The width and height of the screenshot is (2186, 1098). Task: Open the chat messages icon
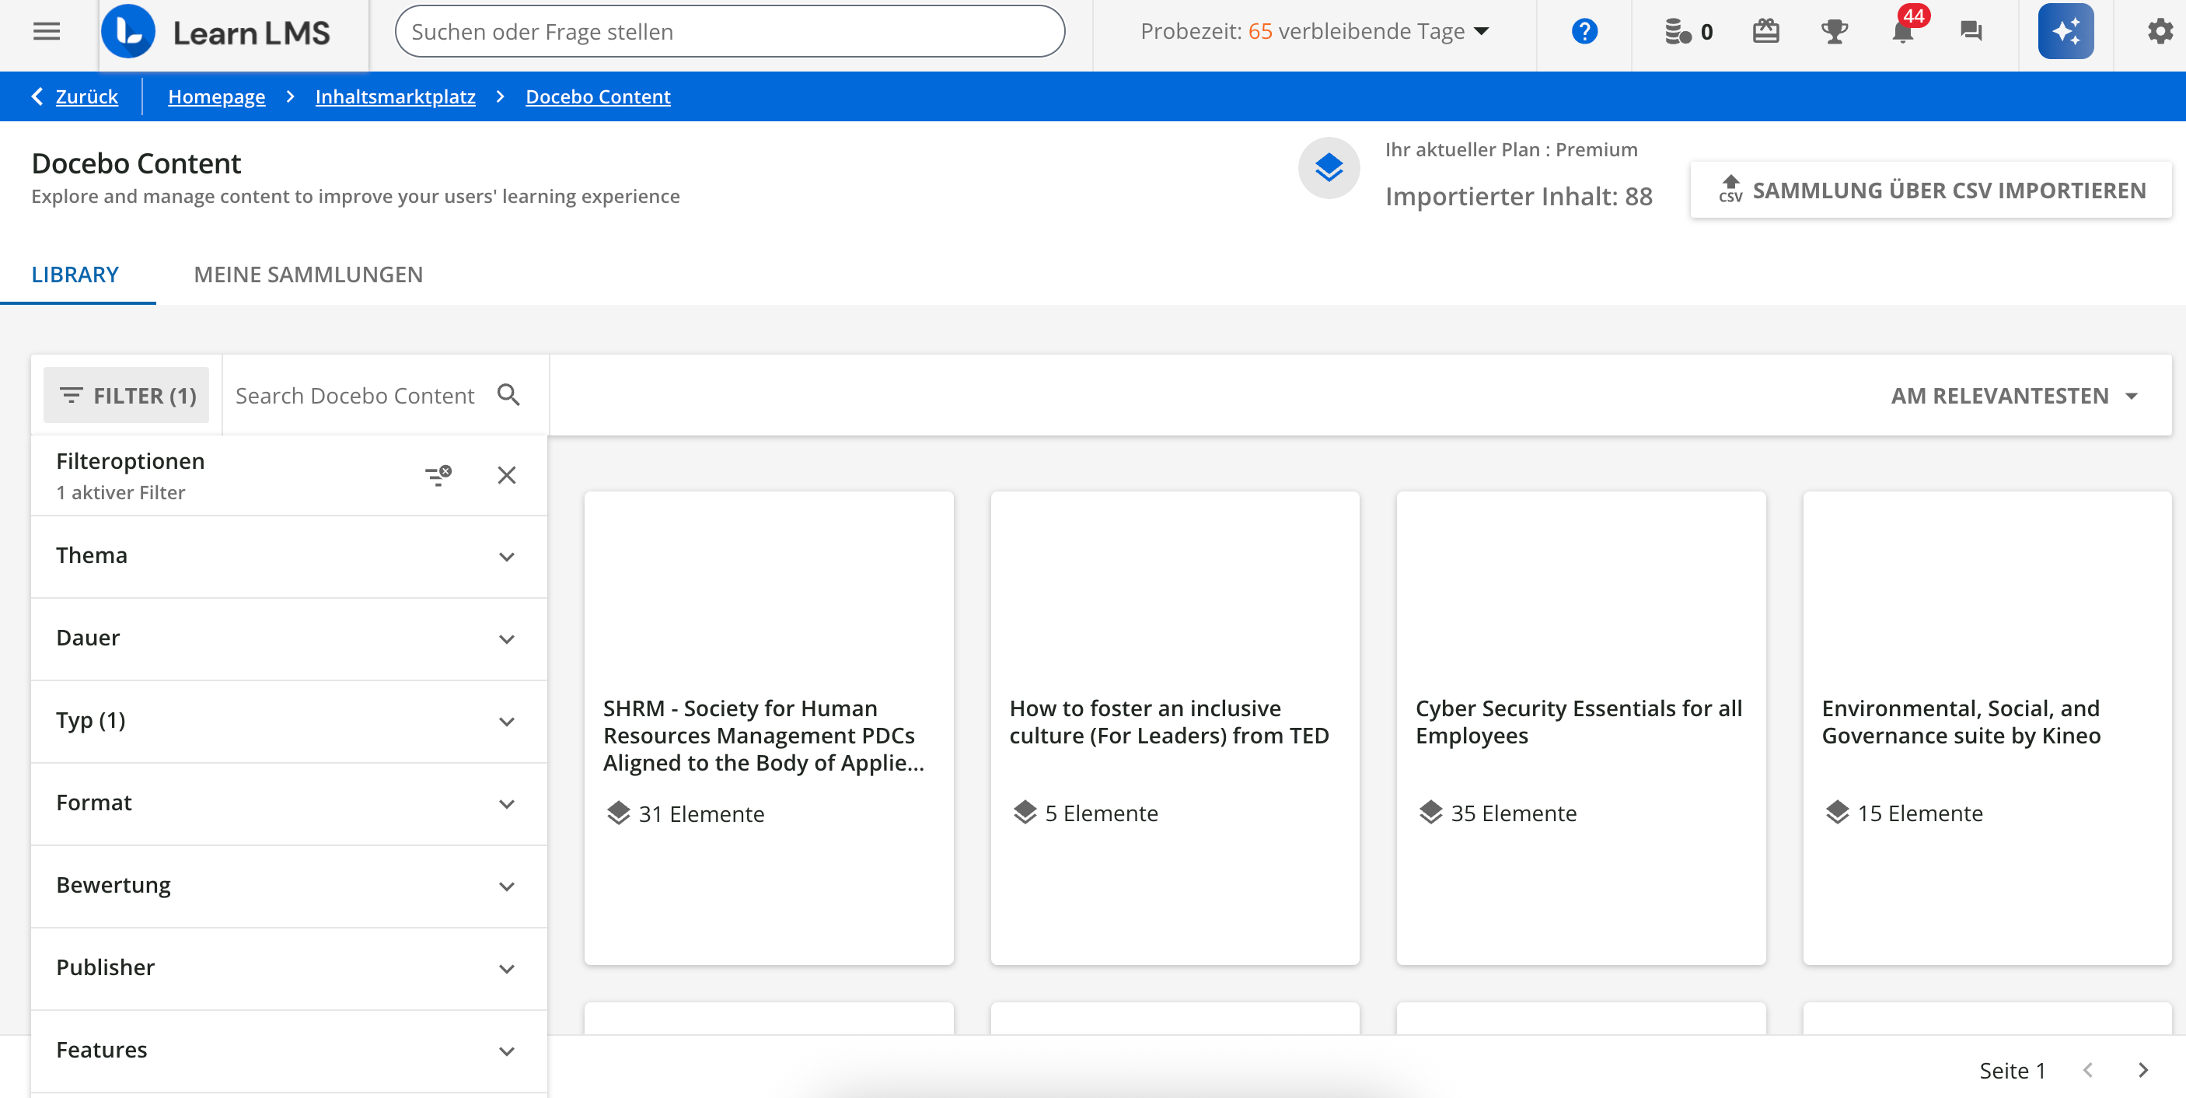pyautogui.click(x=1971, y=32)
